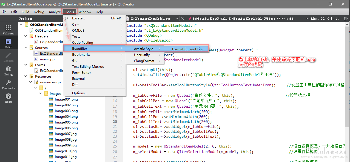
Task: Click the Resources folder icon
Action: 31,76
